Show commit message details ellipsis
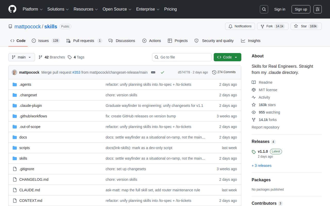Image resolution: width=330 pixels, height=206 pixels. [153, 72]
